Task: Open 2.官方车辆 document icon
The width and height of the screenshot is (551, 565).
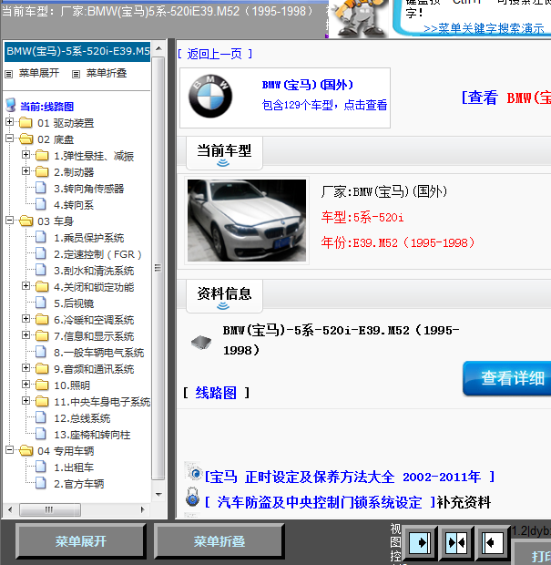Action: (x=41, y=483)
